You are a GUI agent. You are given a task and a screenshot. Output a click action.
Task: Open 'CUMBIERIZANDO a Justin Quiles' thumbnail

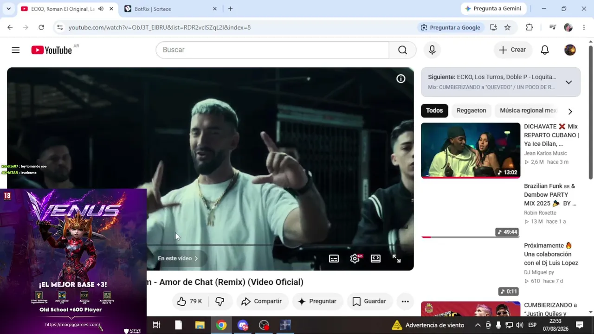471,309
